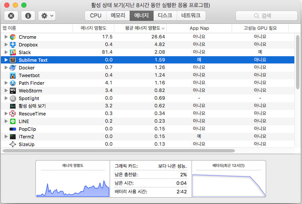The image size is (302, 204).
Task: Click the 활성 상태 보기 row name
Action: coord(32,106)
